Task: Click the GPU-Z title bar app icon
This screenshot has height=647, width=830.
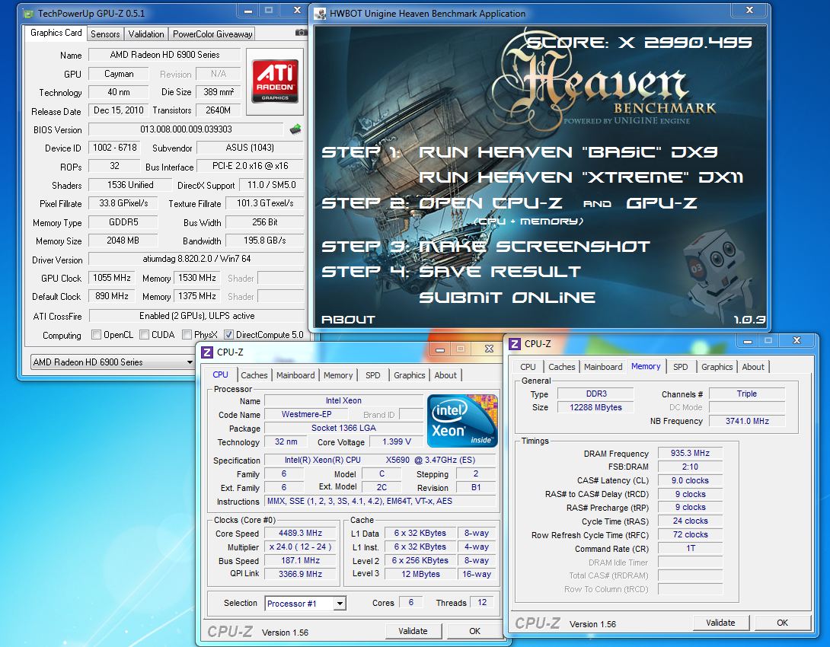Action: tap(29, 13)
